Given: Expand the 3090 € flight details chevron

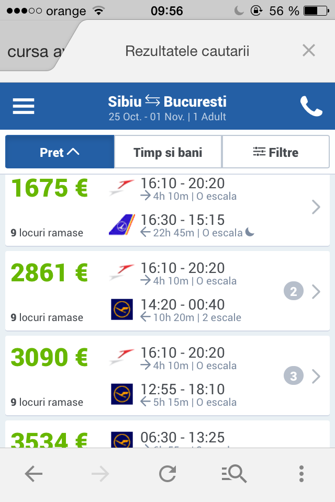Looking at the screenshot, I should coord(316,376).
